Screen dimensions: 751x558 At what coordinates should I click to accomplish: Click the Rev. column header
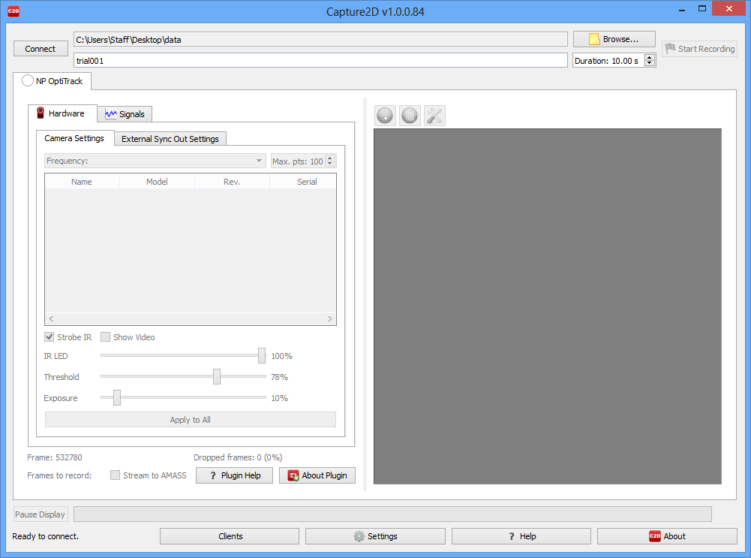(x=232, y=182)
